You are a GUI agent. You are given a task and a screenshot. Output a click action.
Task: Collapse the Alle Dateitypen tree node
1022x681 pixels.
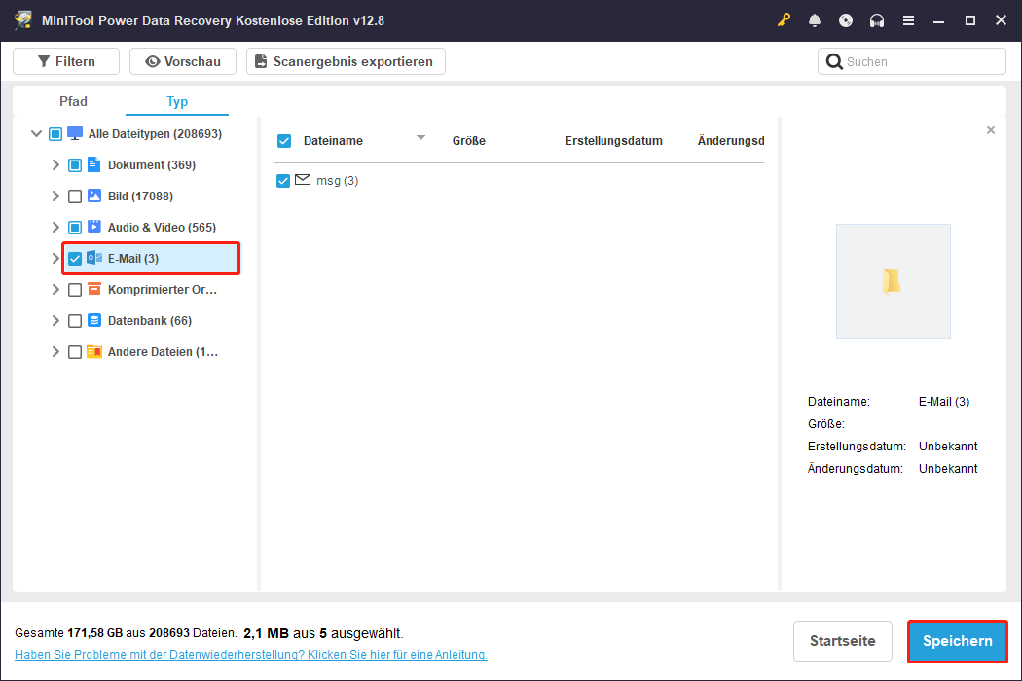click(37, 133)
